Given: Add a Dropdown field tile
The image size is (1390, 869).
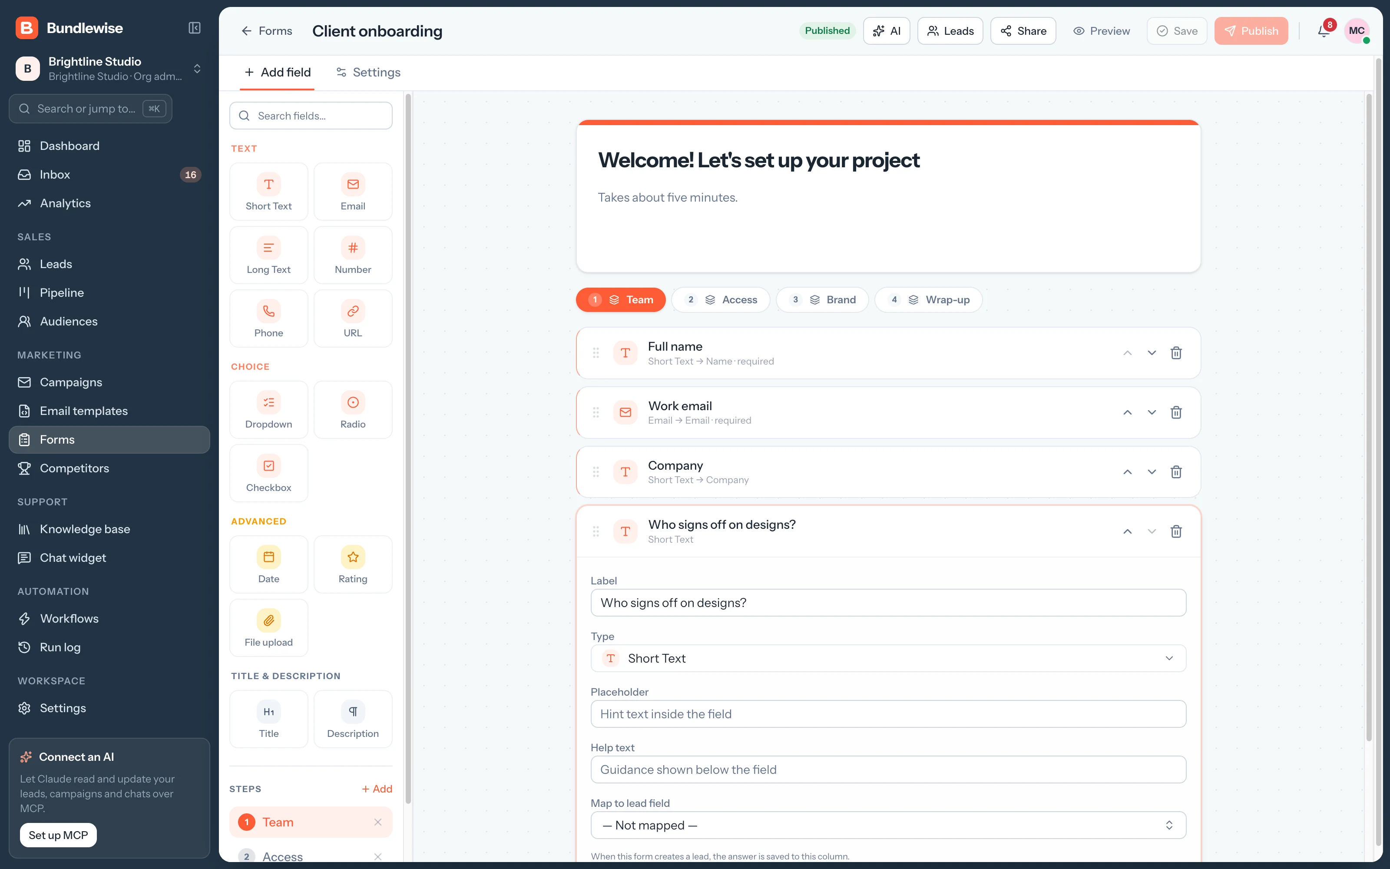Looking at the screenshot, I should [268, 410].
